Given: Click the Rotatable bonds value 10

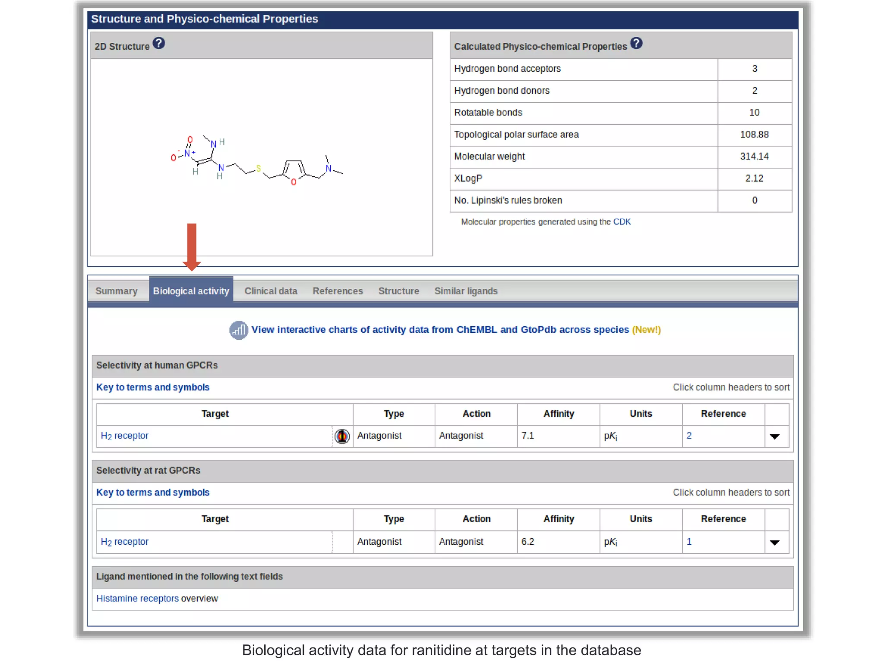Looking at the screenshot, I should click(755, 112).
